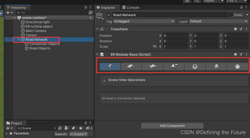Open the Add New Road tab icon
The width and height of the screenshot is (250, 138).
pos(131,67)
